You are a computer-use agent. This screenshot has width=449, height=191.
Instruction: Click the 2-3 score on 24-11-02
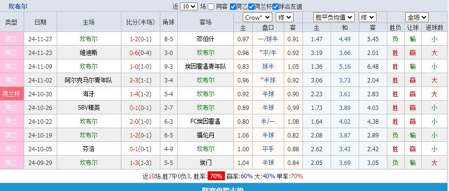(134, 81)
